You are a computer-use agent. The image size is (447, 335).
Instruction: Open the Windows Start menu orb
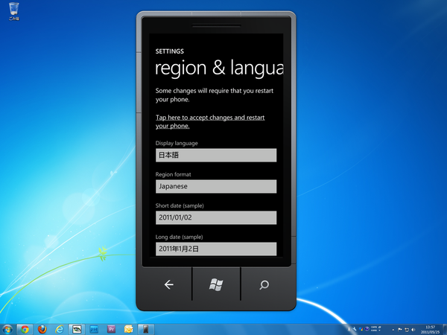coord(7,330)
